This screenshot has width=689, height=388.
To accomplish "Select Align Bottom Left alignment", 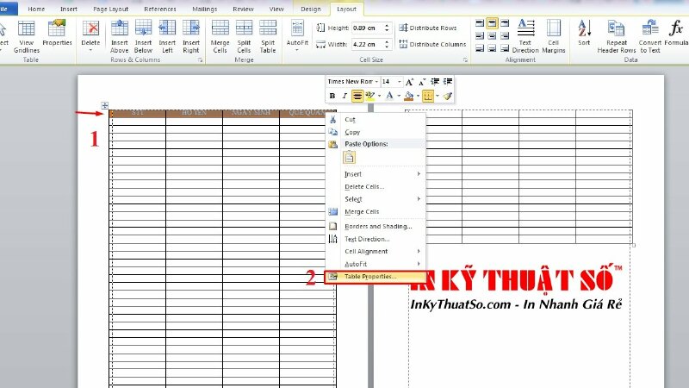I will click(x=480, y=48).
